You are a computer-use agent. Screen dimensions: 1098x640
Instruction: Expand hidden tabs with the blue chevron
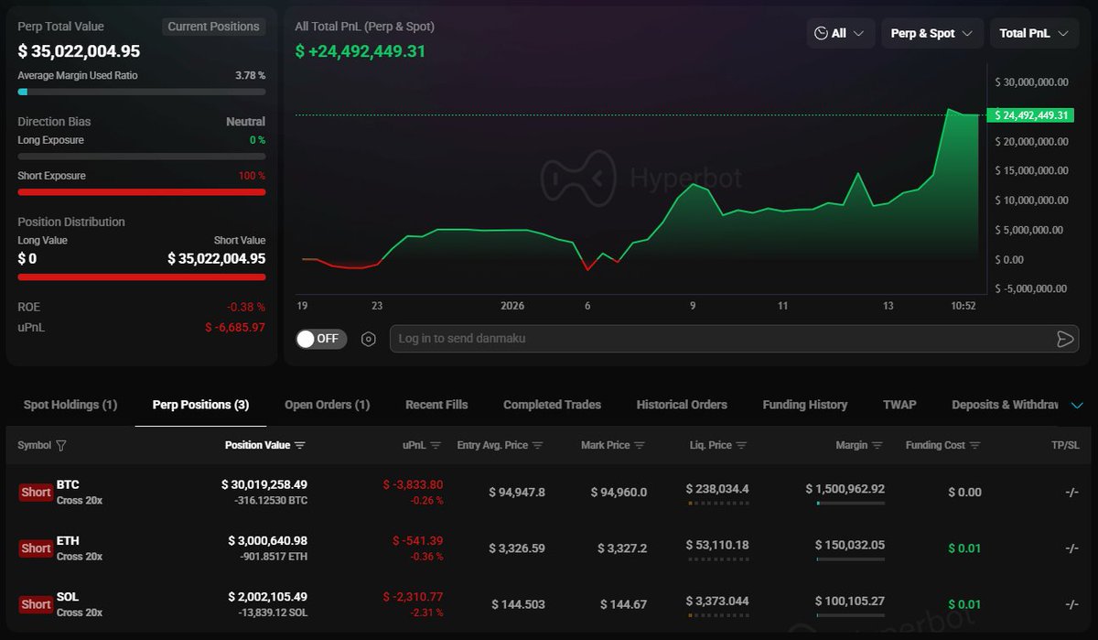click(x=1076, y=406)
